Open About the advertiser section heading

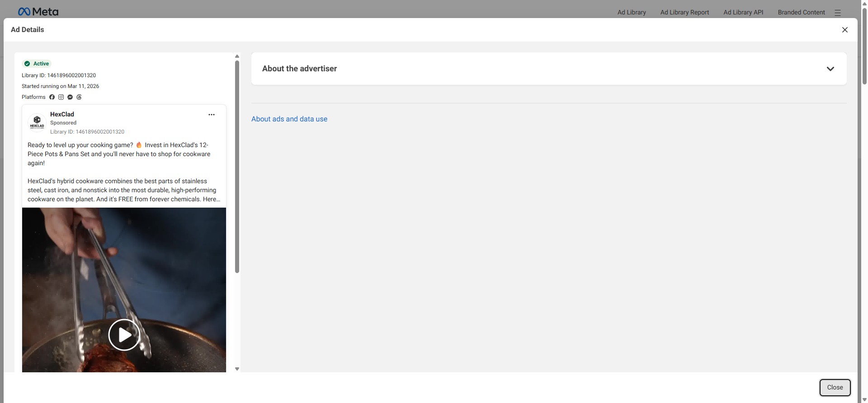pyautogui.click(x=299, y=69)
